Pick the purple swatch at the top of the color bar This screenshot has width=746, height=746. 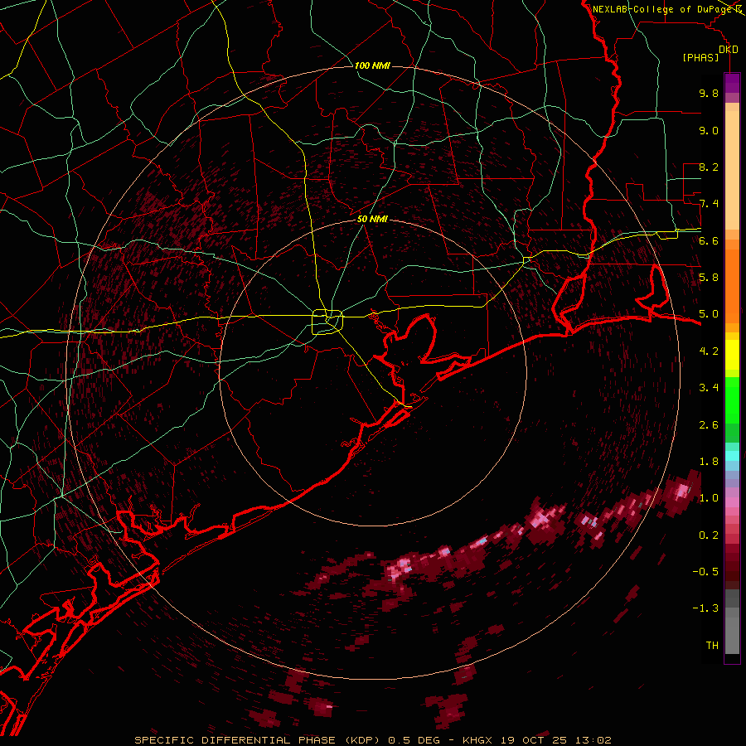pos(732,83)
